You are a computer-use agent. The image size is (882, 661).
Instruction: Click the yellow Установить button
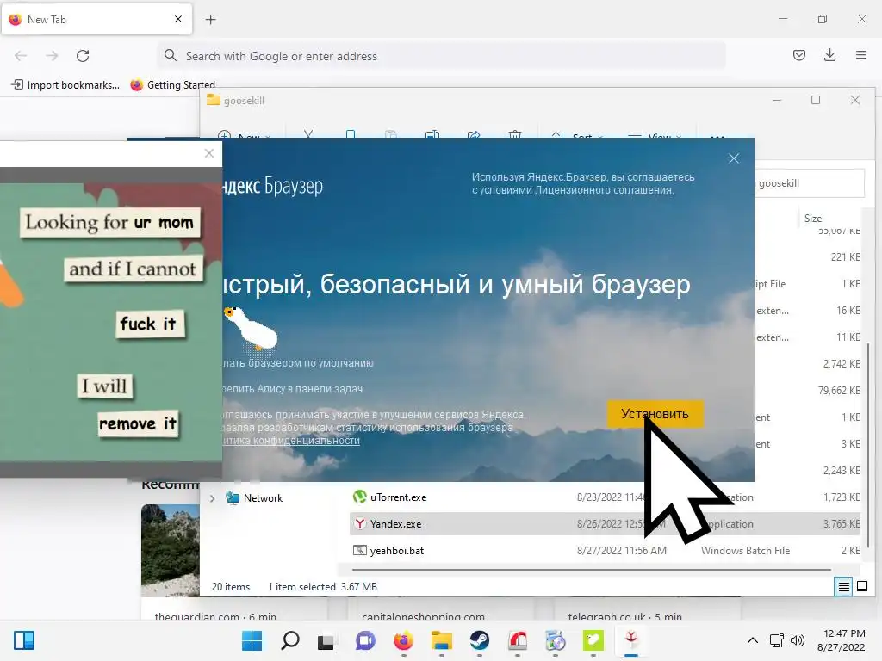655,414
